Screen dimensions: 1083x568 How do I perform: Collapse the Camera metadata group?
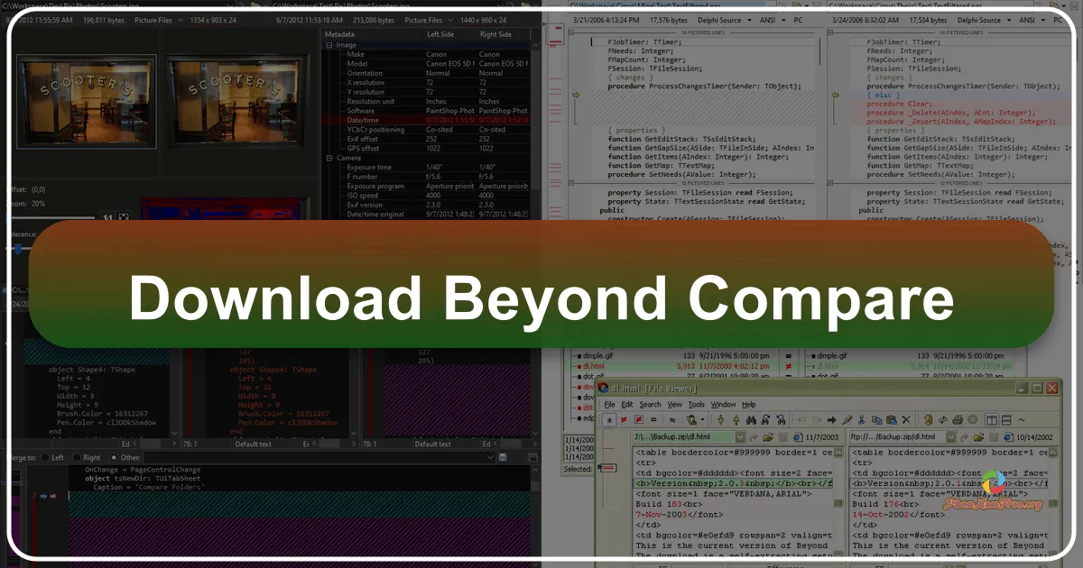[x=329, y=158]
